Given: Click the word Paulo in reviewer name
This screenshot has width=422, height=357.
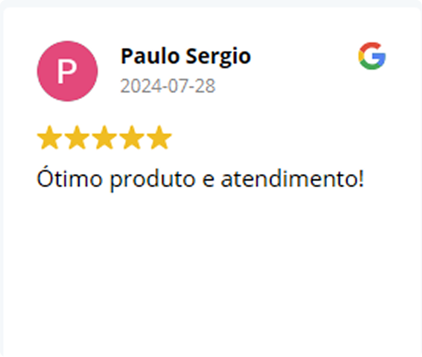Looking at the screenshot, I should point(150,56).
